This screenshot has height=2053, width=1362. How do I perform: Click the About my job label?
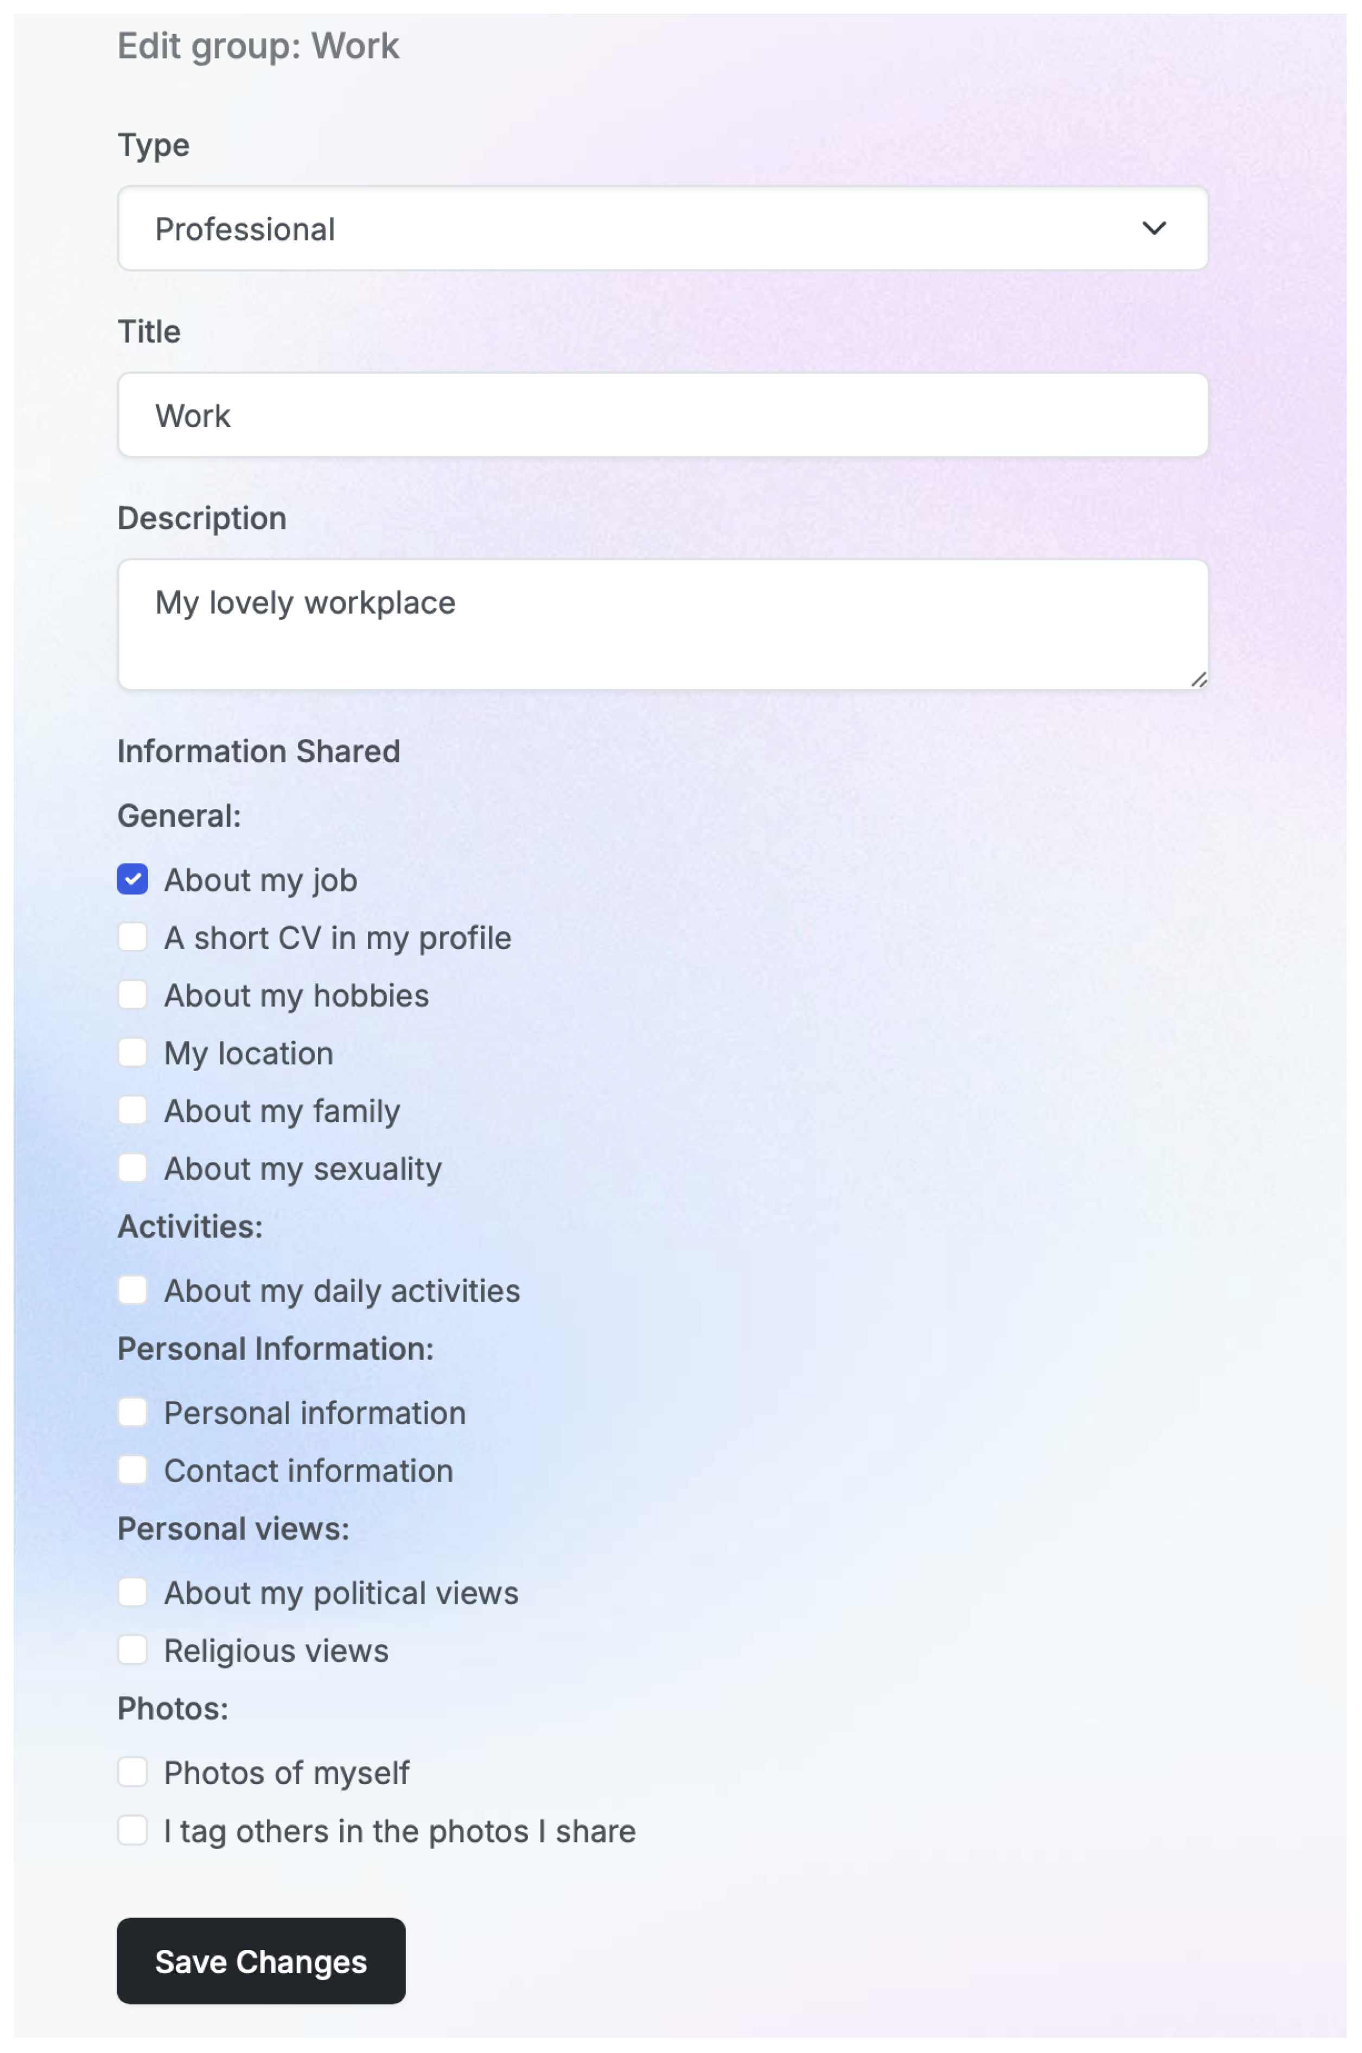[260, 879]
